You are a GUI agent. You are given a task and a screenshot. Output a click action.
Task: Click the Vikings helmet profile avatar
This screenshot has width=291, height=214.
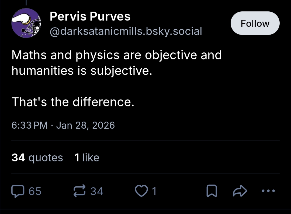pyautogui.click(x=26, y=23)
